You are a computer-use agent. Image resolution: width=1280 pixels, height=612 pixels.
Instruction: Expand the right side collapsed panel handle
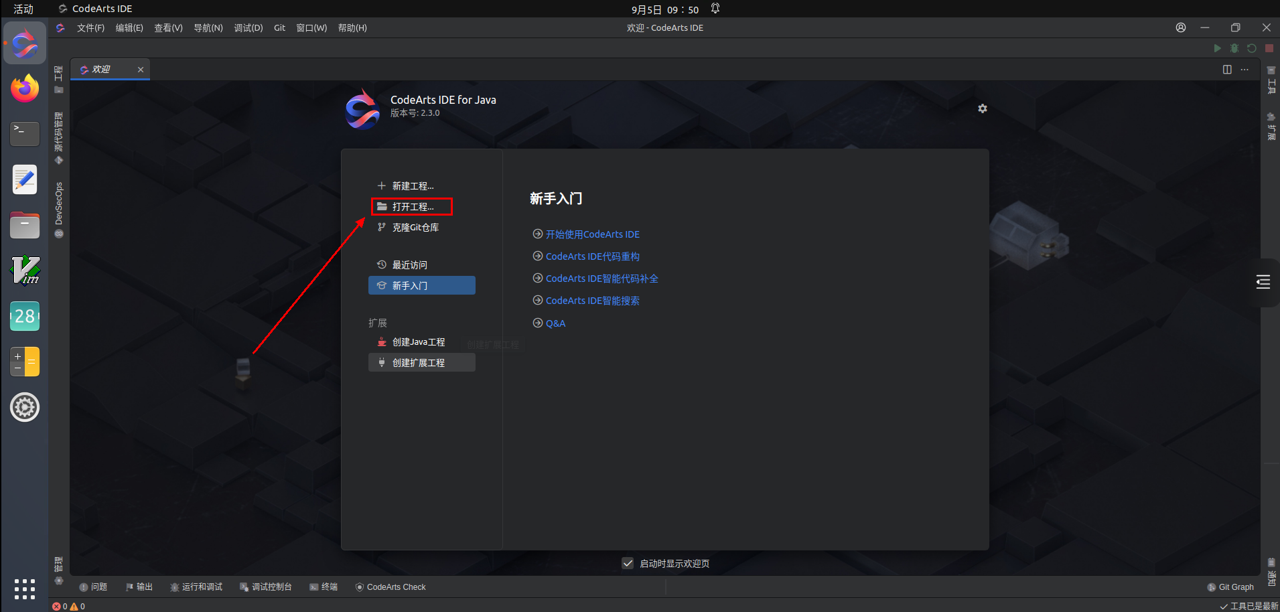click(x=1263, y=282)
